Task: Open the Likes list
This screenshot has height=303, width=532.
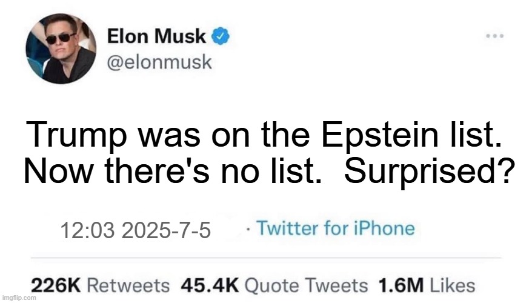Action: tap(453, 285)
